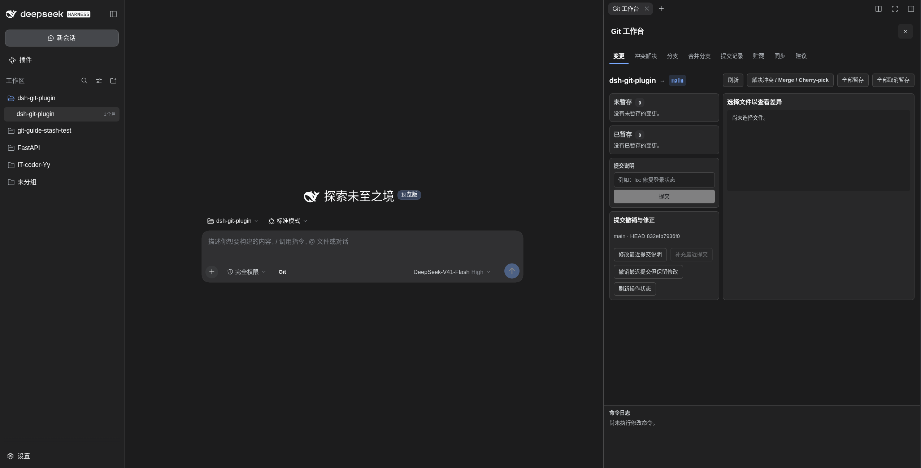Open the 完全权限 permission dropdown

point(247,272)
